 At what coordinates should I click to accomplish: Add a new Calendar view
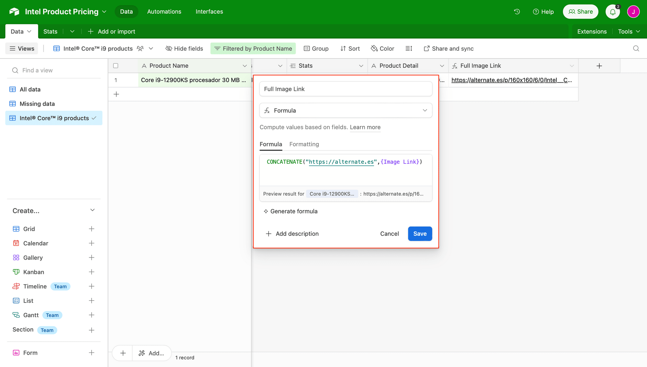click(x=92, y=243)
